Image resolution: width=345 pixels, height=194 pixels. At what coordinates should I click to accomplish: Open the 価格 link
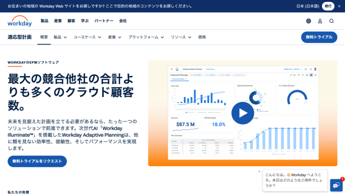pos(202,37)
